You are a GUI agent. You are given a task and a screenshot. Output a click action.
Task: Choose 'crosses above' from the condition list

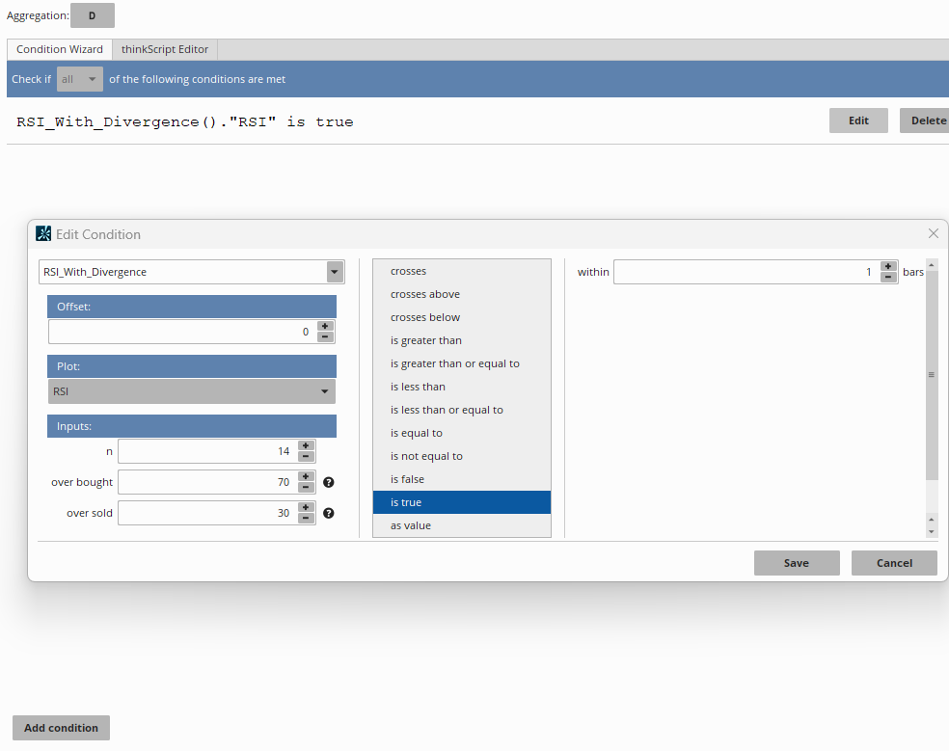pos(425,294)
